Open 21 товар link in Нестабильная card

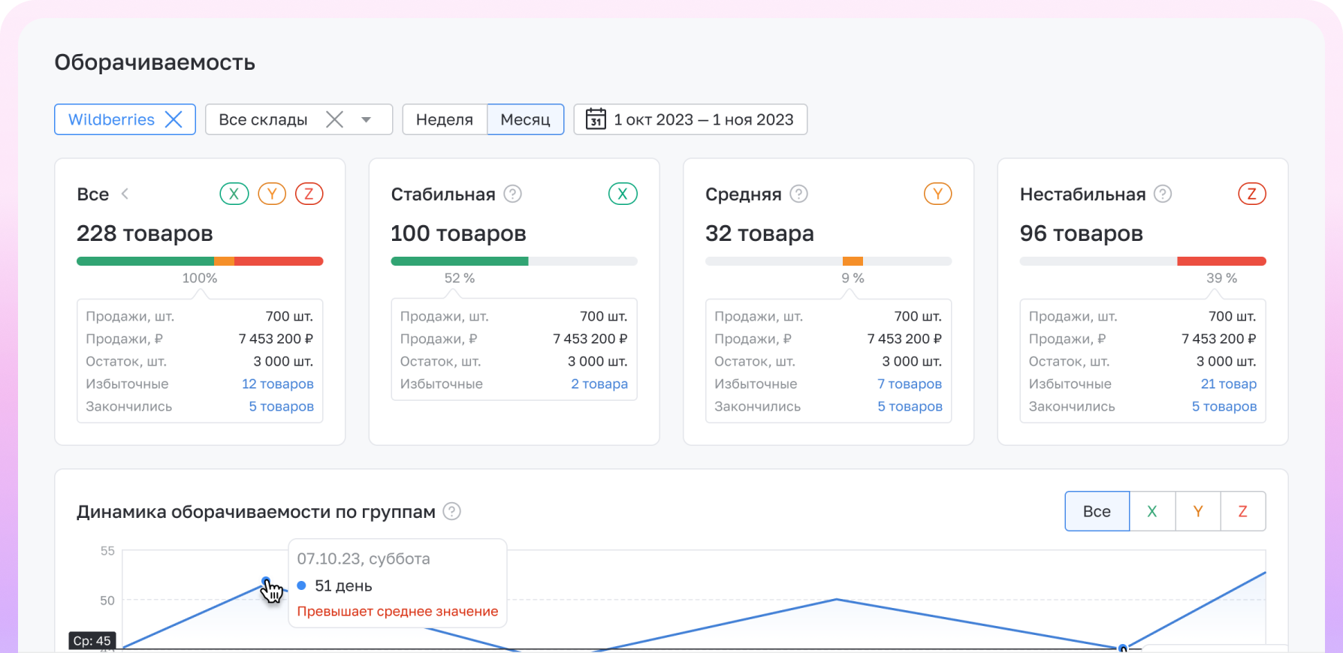point(1228,384)
